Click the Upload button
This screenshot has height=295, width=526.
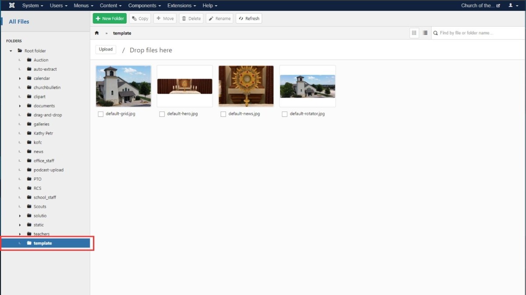click(106, 49)
